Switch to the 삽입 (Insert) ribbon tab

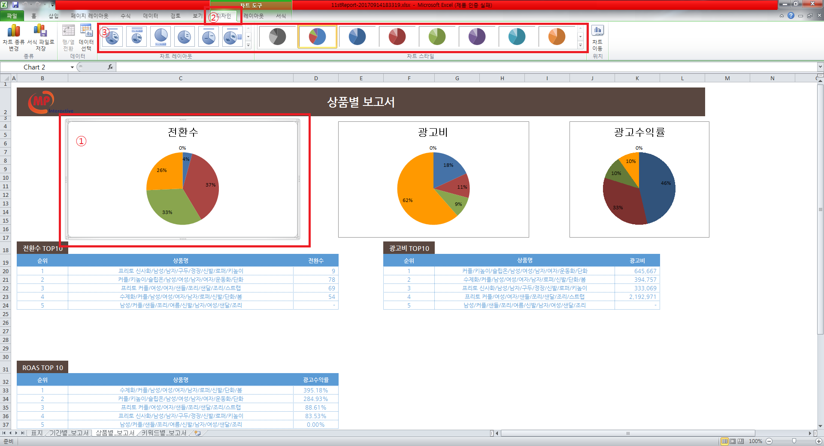(54, 16)
